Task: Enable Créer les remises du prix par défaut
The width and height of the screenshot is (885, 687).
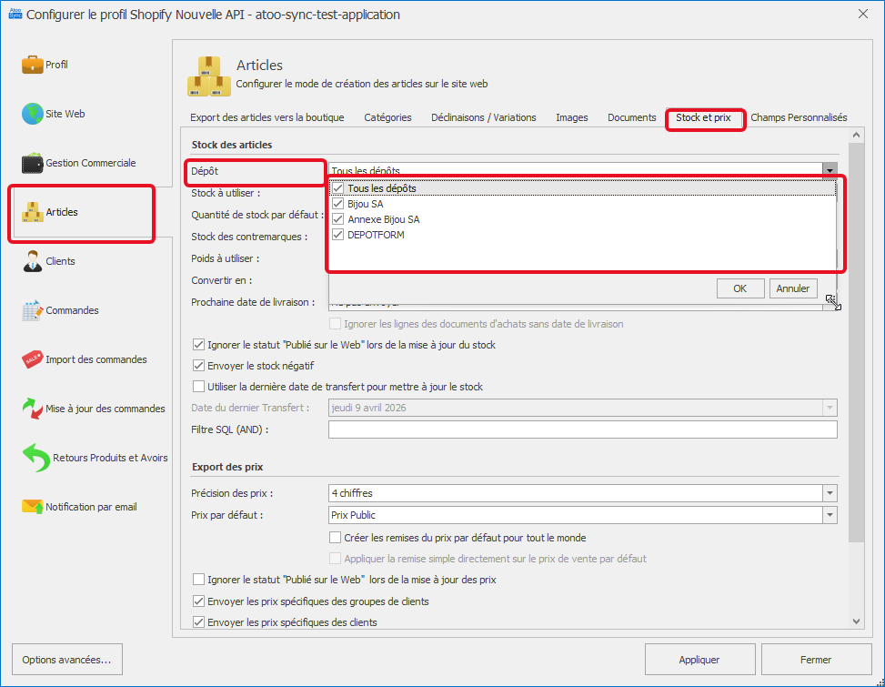Action: 336,538
